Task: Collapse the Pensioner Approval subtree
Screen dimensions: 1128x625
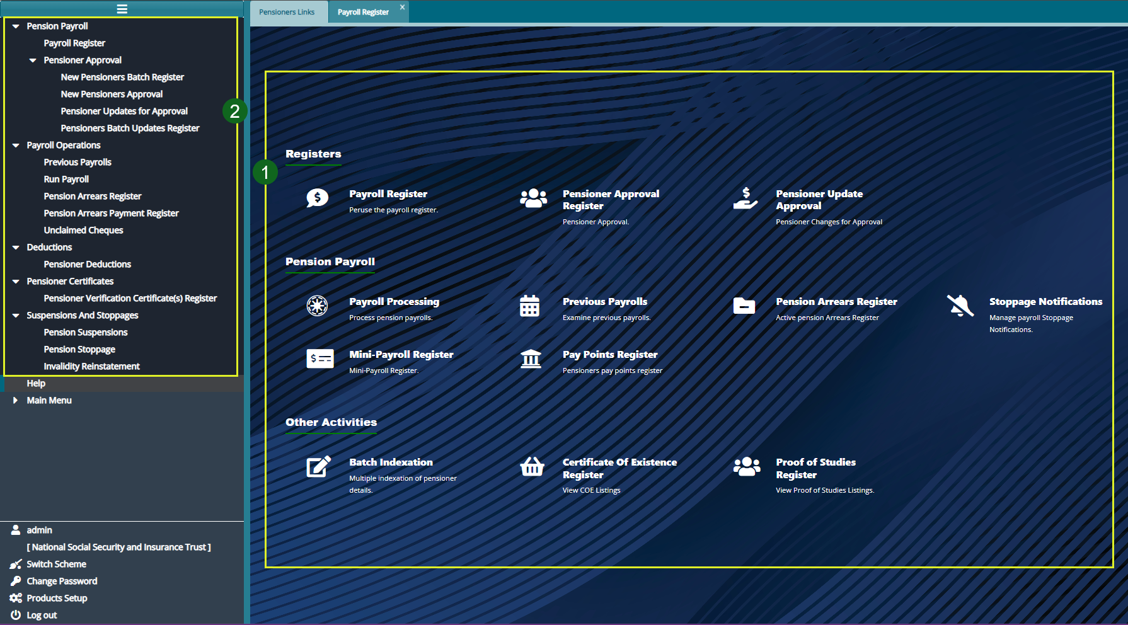Action: tap(33, 60)
